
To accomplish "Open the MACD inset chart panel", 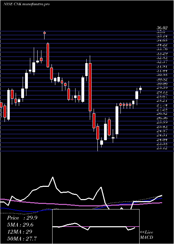I will click(96, 227).
